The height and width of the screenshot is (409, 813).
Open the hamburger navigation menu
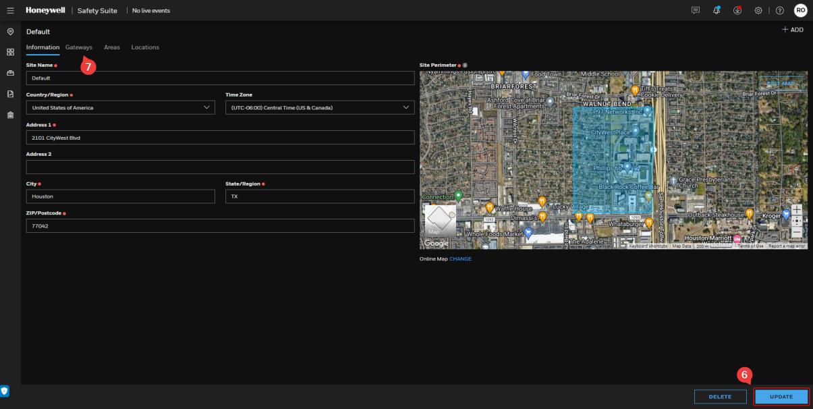(x=10, y=10)
